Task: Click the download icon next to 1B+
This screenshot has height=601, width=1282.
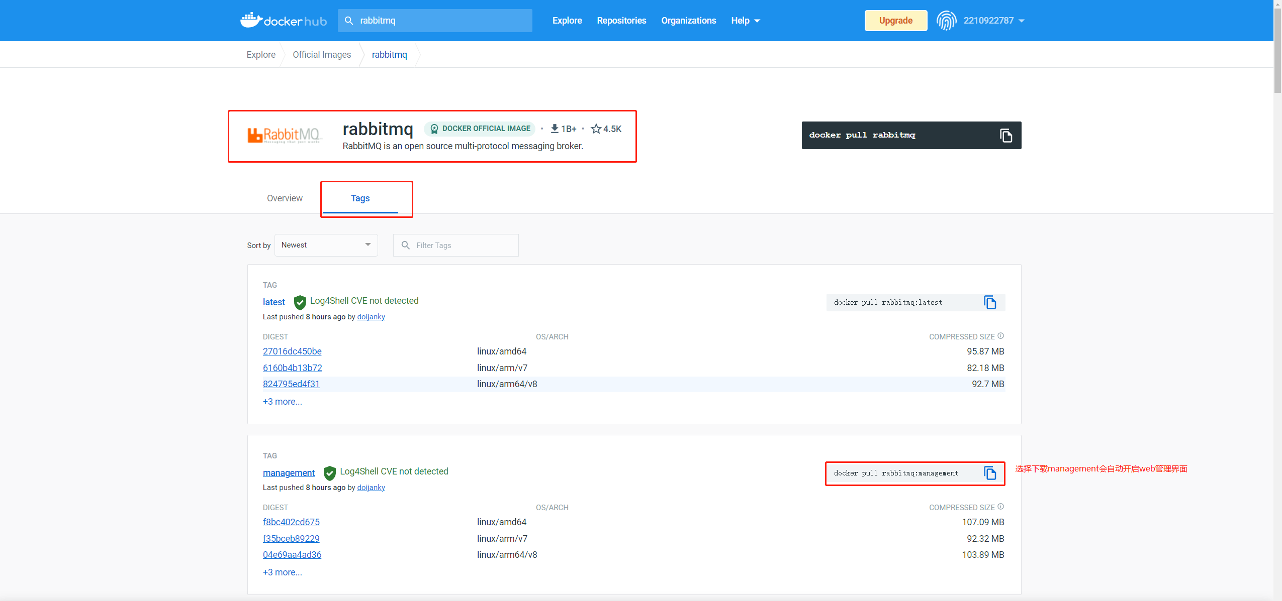Action: (x=555, y=129)
